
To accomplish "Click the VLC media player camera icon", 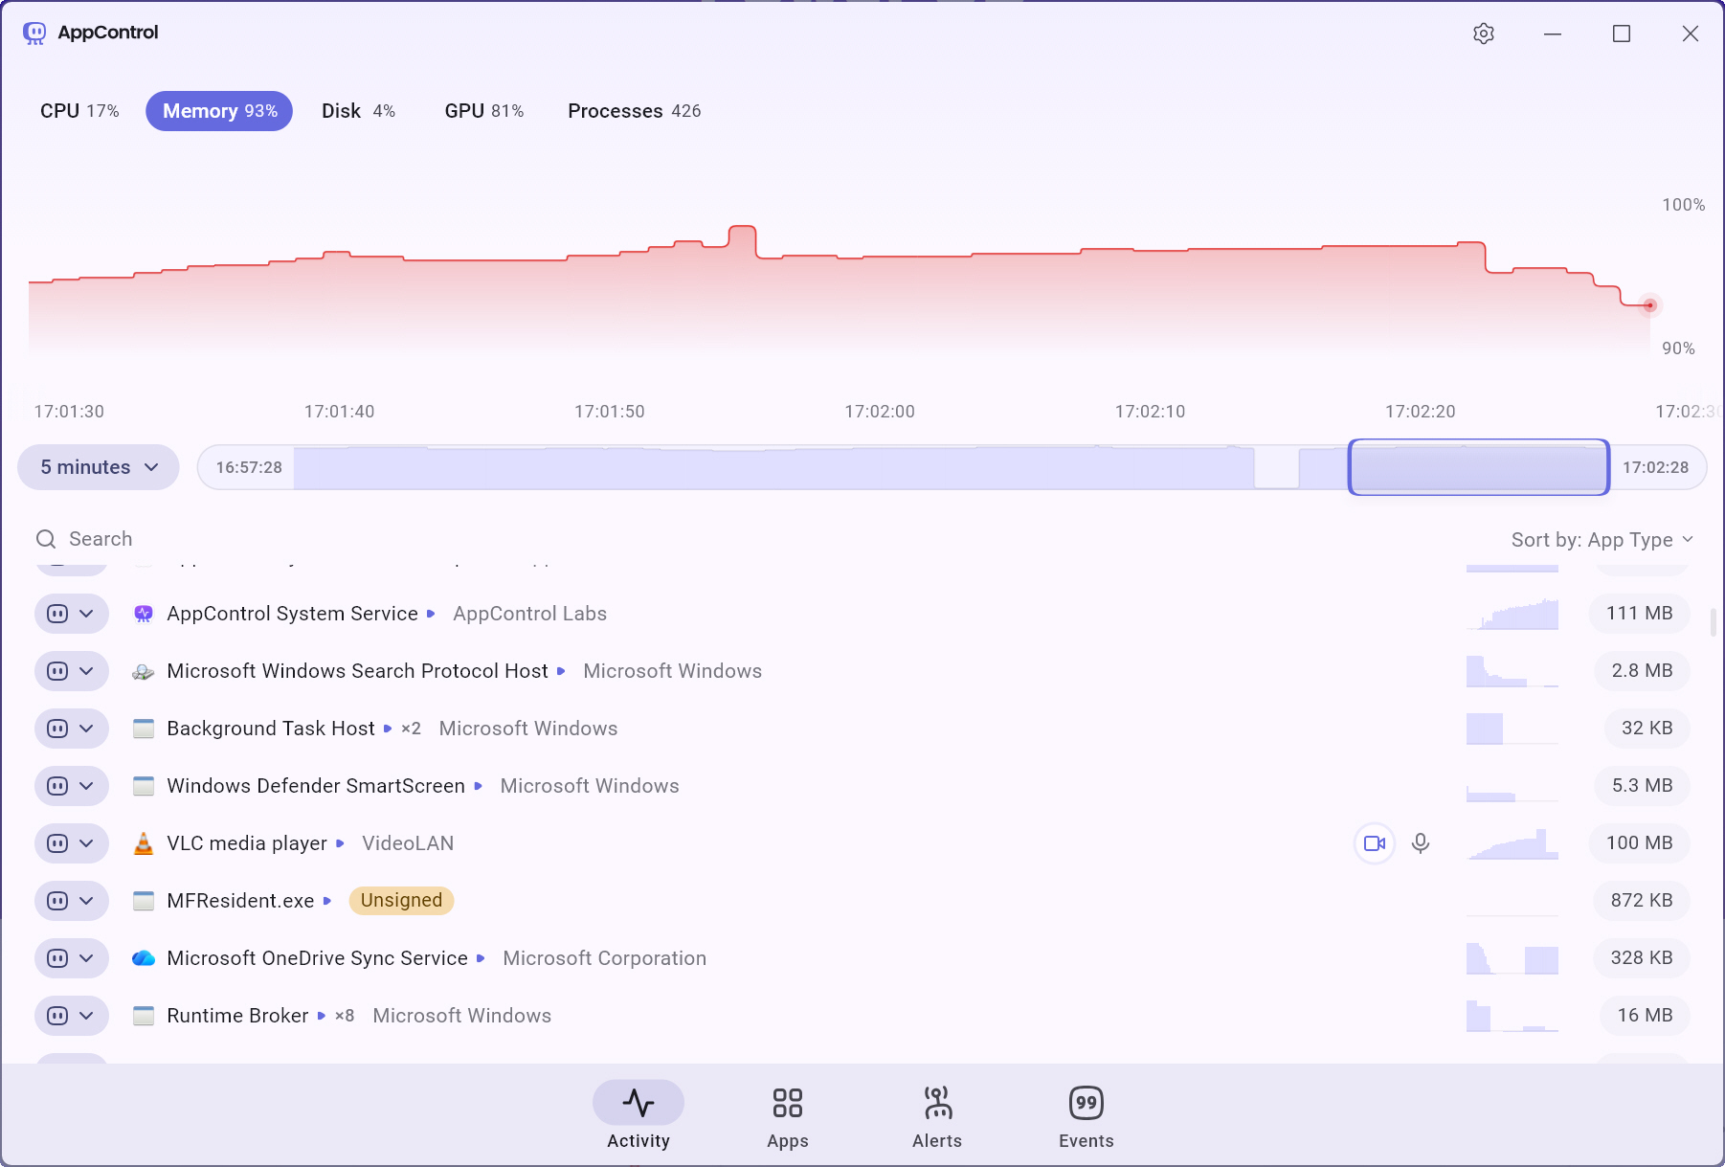I will click(x=1375, y=843).
